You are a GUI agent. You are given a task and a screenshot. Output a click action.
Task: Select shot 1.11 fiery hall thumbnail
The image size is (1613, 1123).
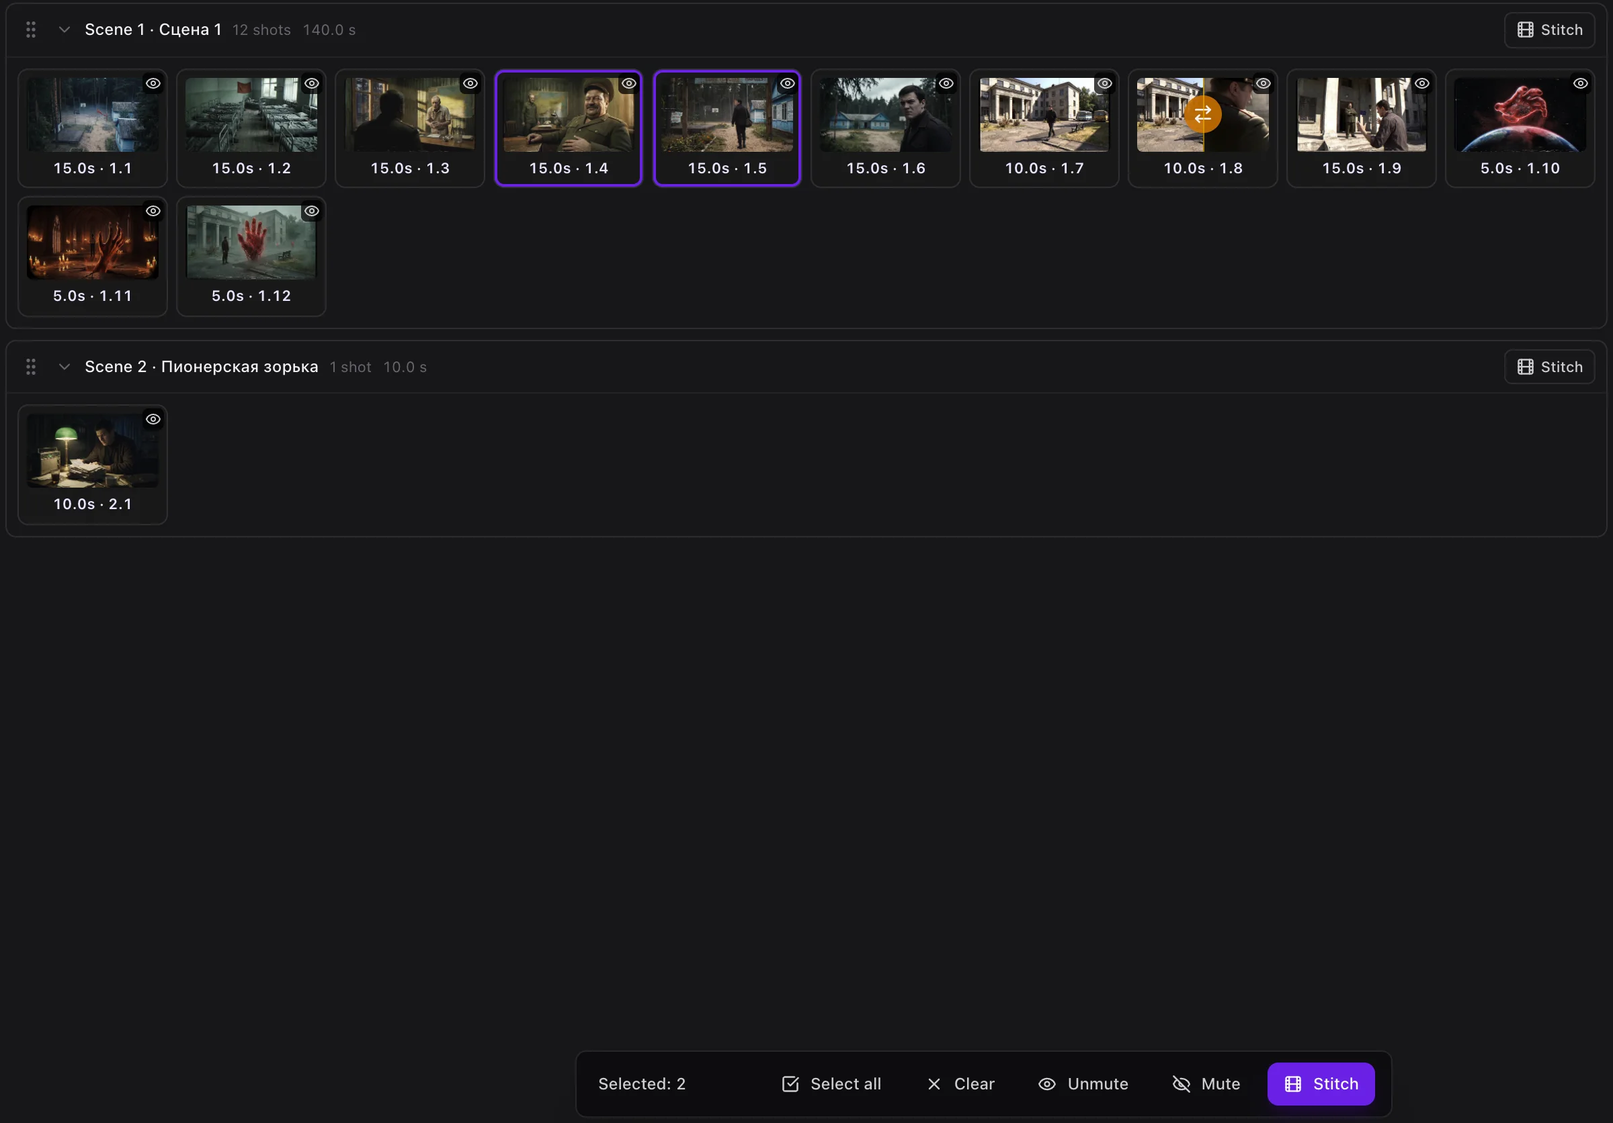(x=93, y=242)
